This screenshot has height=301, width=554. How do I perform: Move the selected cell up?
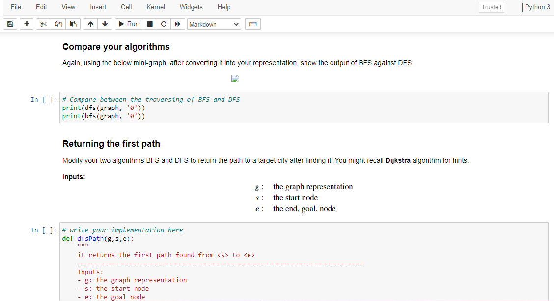click(90, 24)
